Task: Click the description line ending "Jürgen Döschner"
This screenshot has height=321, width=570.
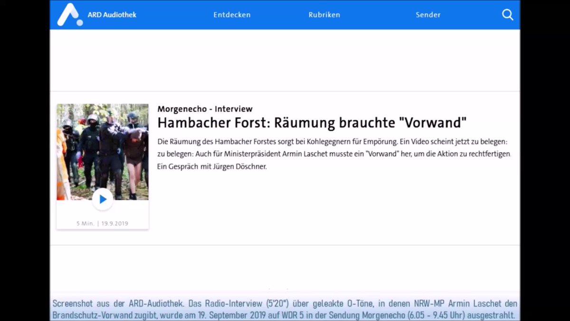Action: click(x=212, y=167)
